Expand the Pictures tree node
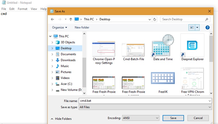The width and height of the screenshot is (218, 124). pyautogui.click(x=52, y=72)
